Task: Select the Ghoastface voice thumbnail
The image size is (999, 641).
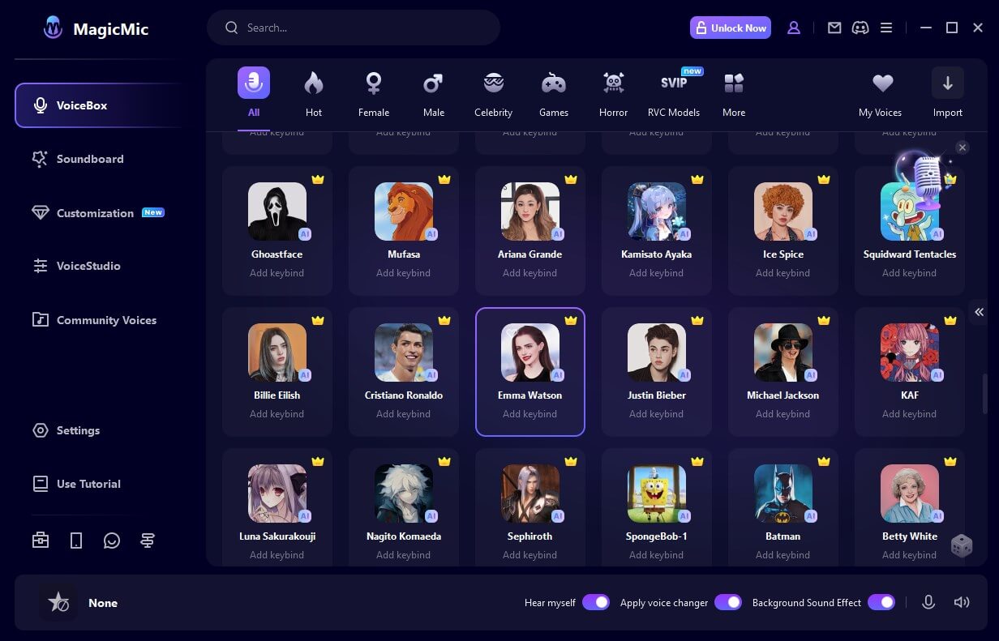Action: click(277, 212)
